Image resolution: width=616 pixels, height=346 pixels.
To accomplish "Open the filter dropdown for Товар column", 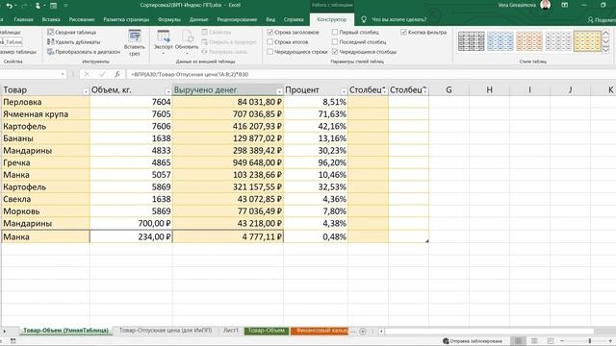I will coord(86,91).
